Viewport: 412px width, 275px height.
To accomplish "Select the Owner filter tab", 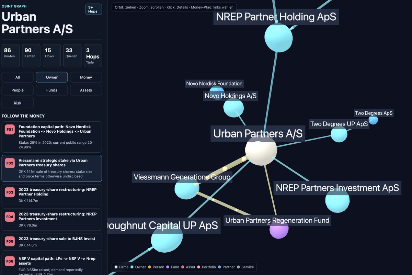I will pyautogui.click(x=52, y=77).
